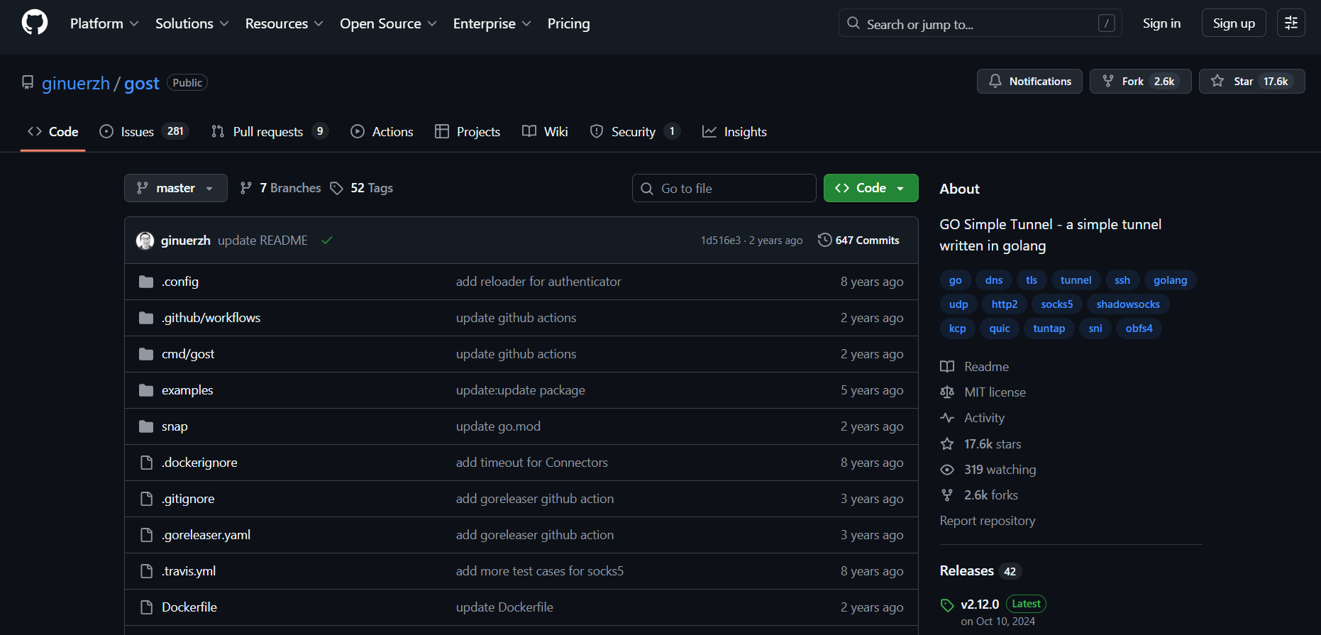Click the Sign up button
1321x635 pixels.
(x=1234, y=23)
